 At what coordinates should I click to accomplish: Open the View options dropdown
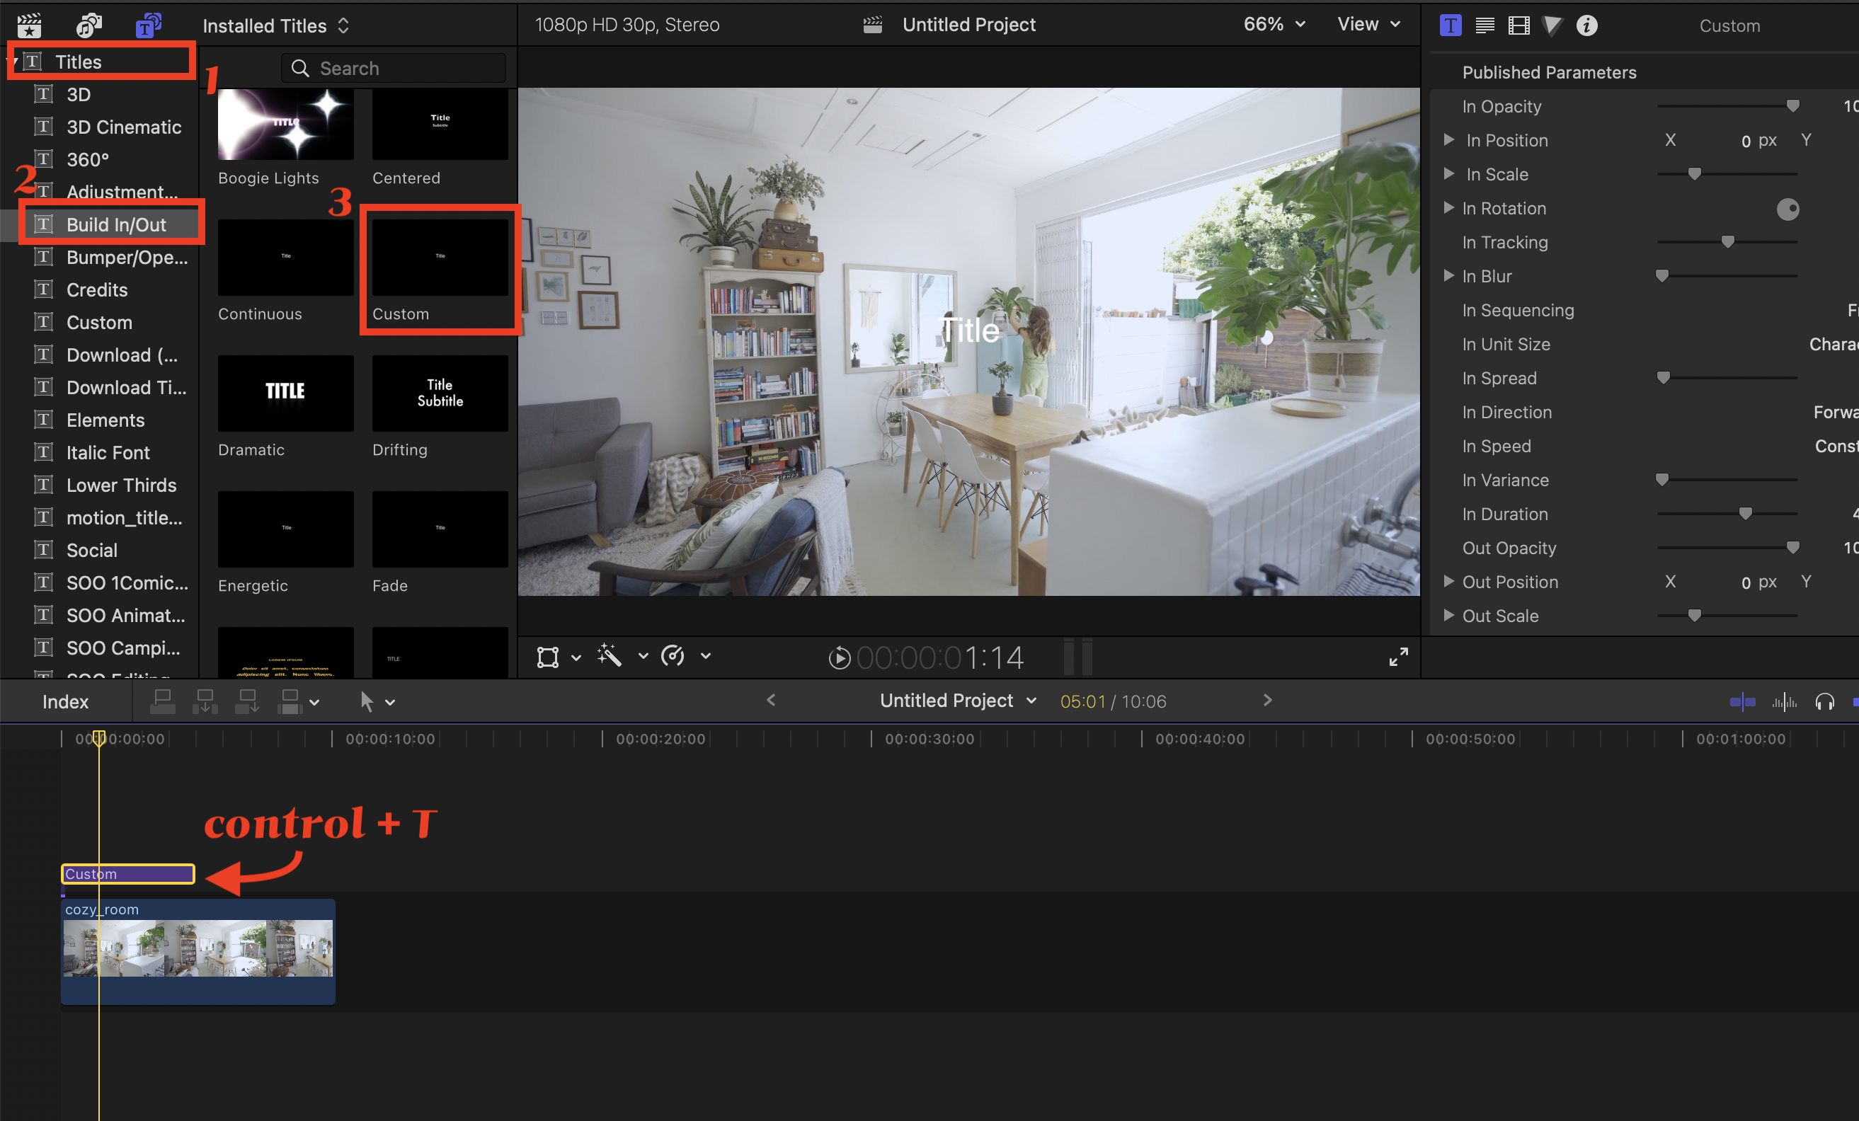pos(1368,25)
